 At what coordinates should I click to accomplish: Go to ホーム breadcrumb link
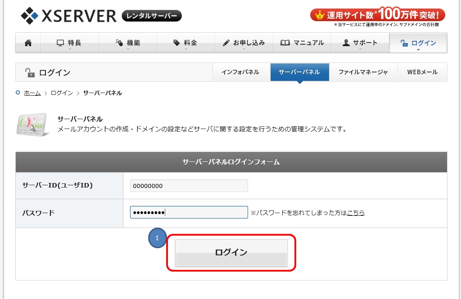click(32, 93)
